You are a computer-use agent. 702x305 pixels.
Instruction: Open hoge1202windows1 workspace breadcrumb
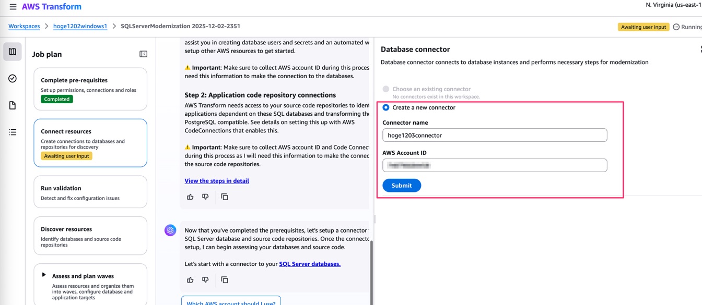[x=80, y=26]
